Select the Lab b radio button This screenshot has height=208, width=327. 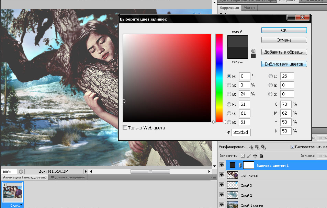pos(270,94)
